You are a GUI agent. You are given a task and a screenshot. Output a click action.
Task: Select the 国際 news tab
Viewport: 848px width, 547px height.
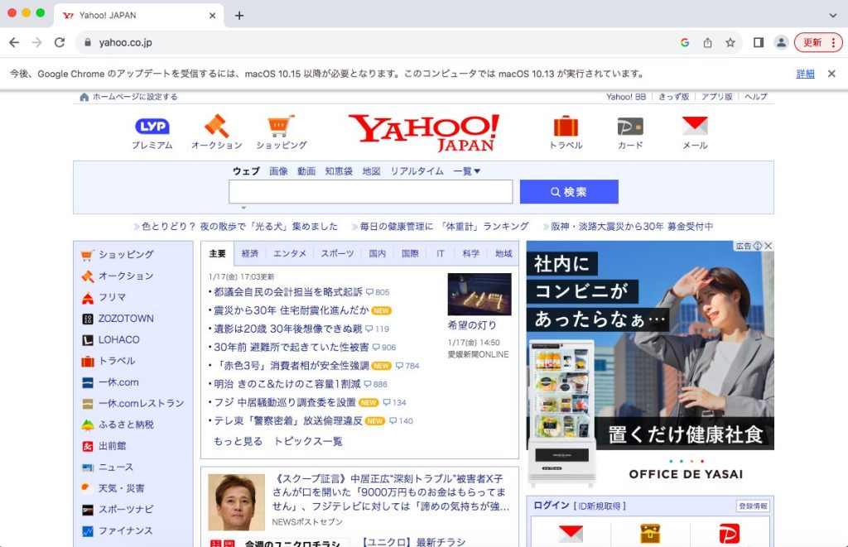pos(410,253)
